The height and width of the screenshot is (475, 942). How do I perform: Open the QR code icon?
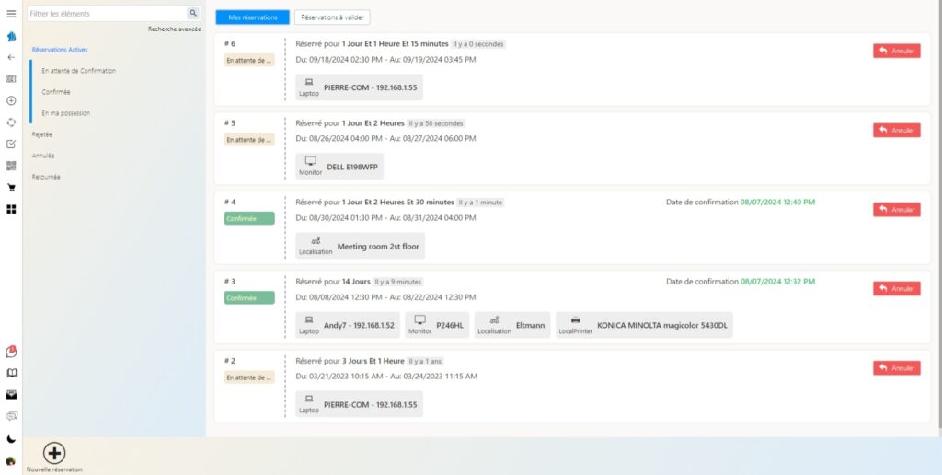[x=11, y=166]
